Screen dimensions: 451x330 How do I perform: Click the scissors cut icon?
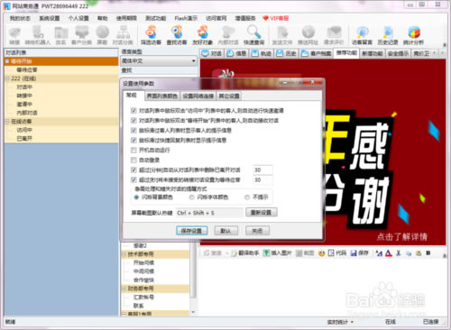(399, 253)
